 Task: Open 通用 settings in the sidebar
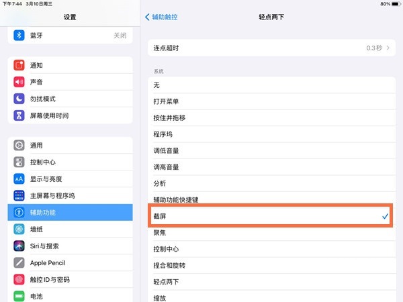point(71,145)
